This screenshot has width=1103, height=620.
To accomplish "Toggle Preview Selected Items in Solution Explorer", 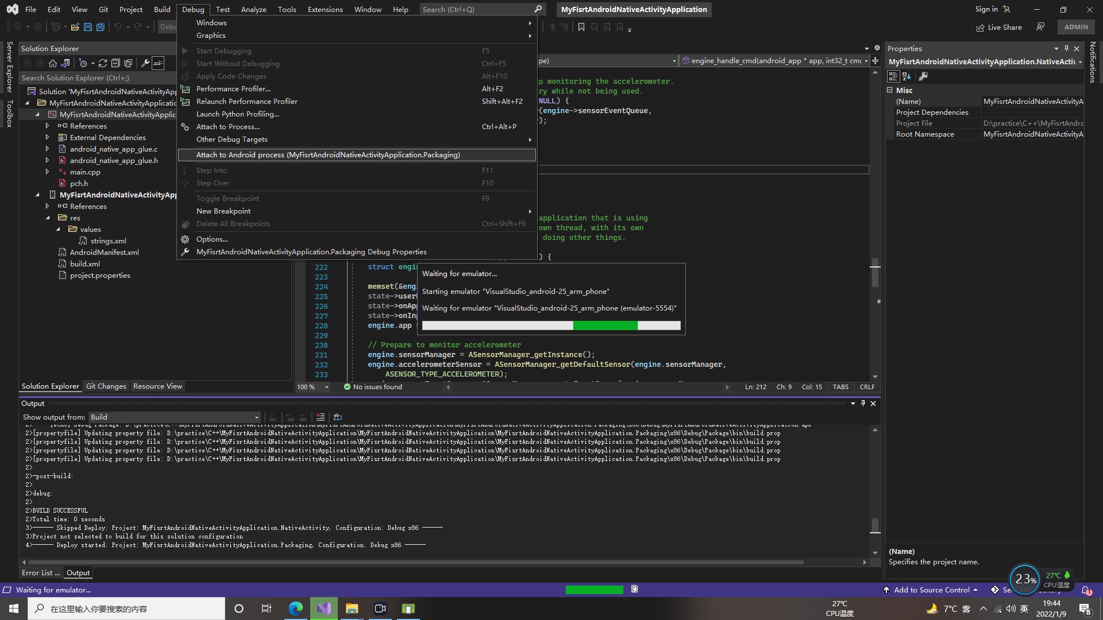I will click(x=158, y=63).
